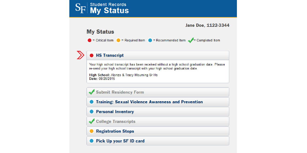
Task: Click blue dot beside Personal Inventory
Action: [92, 111]
